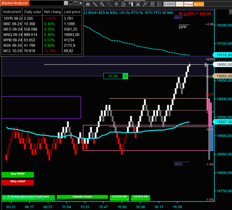Select the MNQ 09-24 instrument row
The image size is (232, 210).
[x=42, y=35]
